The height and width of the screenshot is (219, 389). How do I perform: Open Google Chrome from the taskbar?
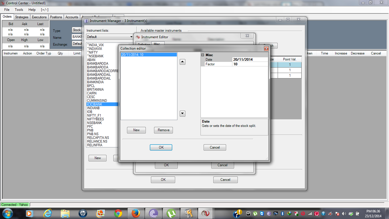coord(118,213)
